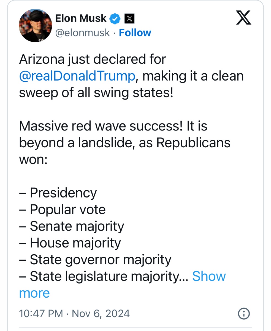
Task: Click the "sweep of all swing states!" line
Action: click(x=96, y=93)
